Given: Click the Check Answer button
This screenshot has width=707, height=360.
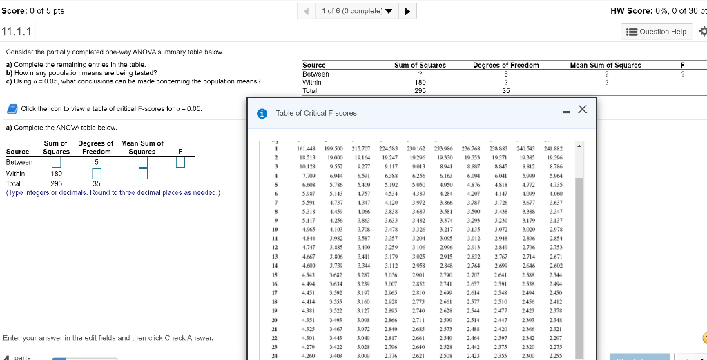Looking at the screenshot, I should click(x=639, y=357).
